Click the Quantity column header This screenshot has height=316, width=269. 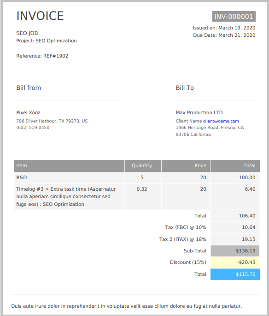(143, 166)
